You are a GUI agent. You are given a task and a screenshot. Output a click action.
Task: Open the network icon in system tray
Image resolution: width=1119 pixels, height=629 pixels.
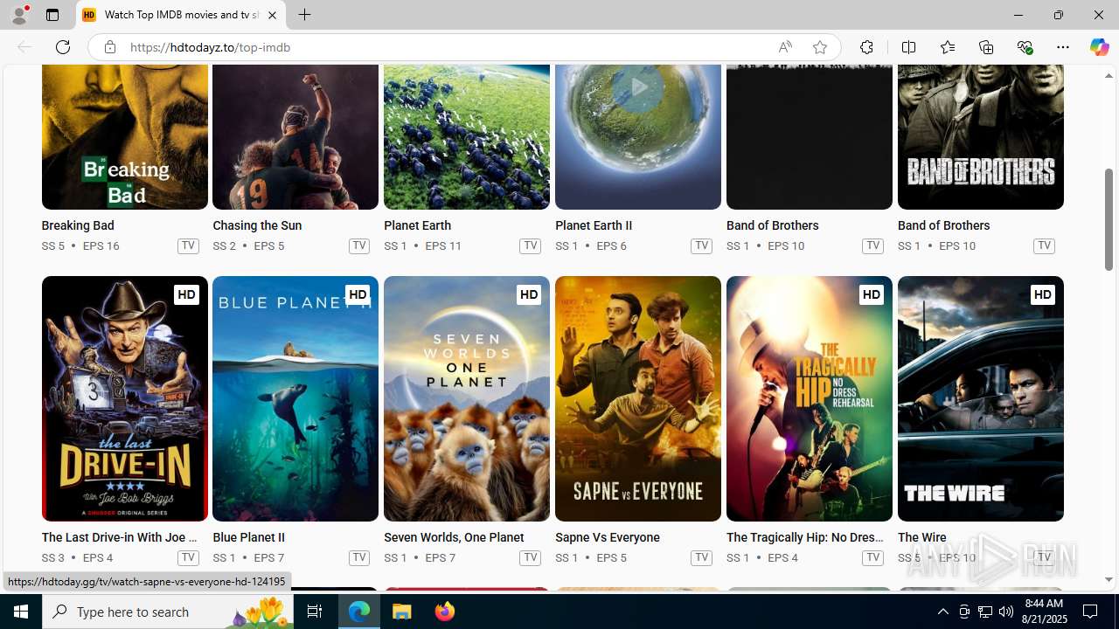(x=985, y=612)
